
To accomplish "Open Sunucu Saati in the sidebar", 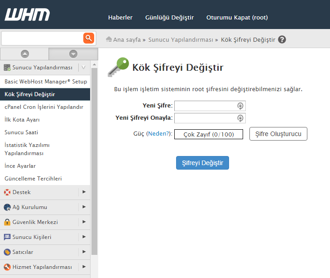I will (21, 132).
